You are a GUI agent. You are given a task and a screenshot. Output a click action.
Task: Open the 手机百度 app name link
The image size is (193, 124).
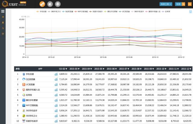pos(30,74)
